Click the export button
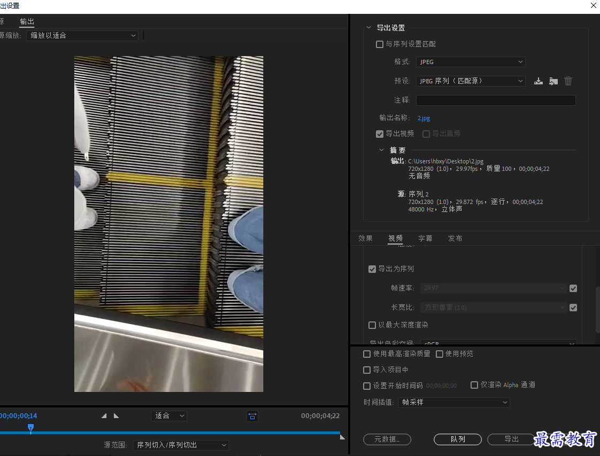This screenshot has height=456, width=600. click(x=511, y=439)
